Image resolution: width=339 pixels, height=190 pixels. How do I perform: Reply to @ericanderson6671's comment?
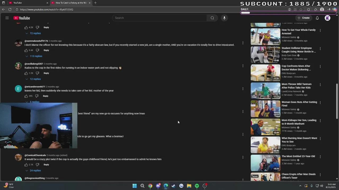point(46,96)
